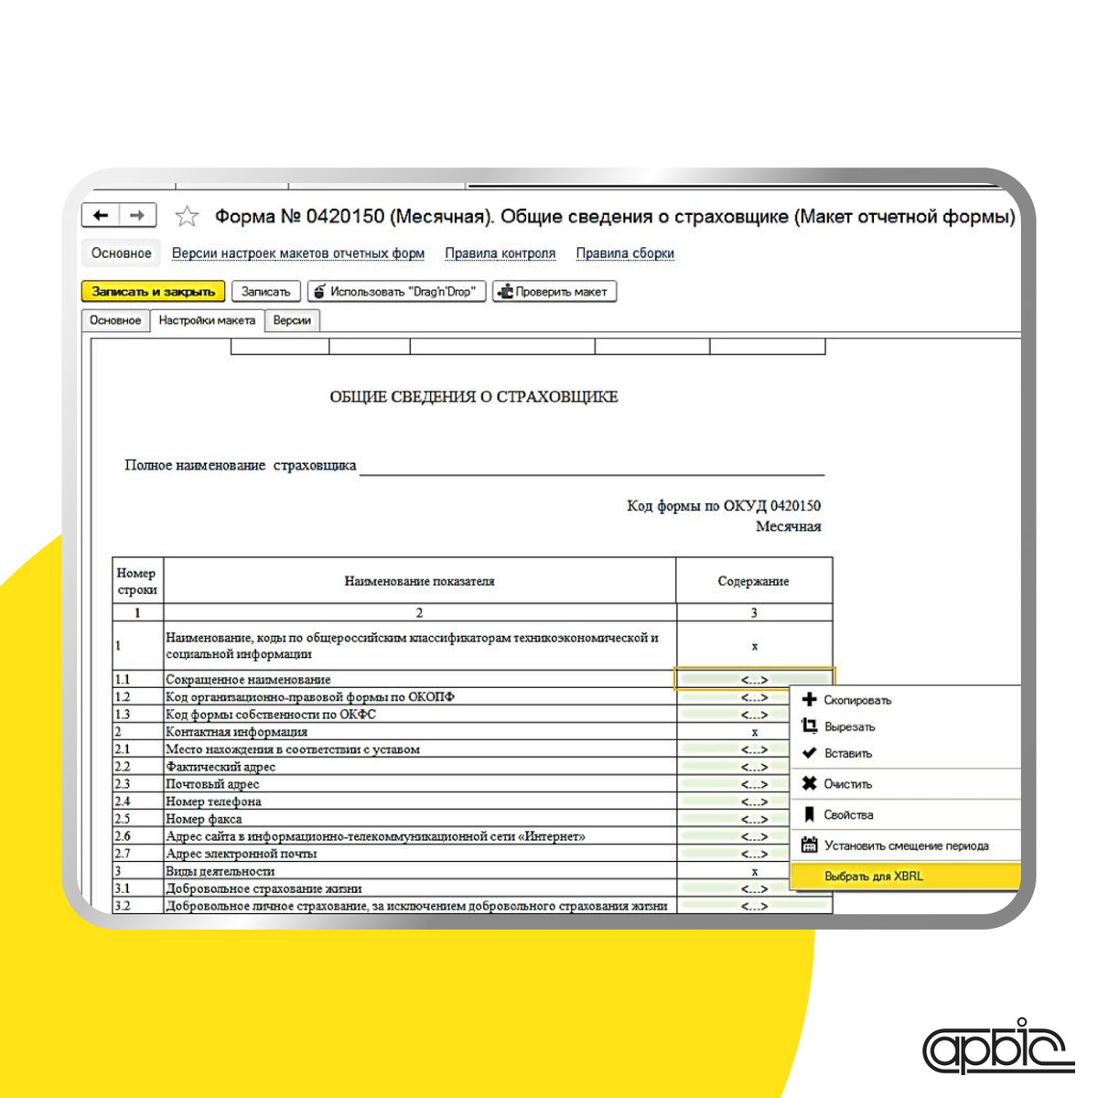Click the Номер строки column header
Screen dimensions: 1098x1098
[137, 581]
